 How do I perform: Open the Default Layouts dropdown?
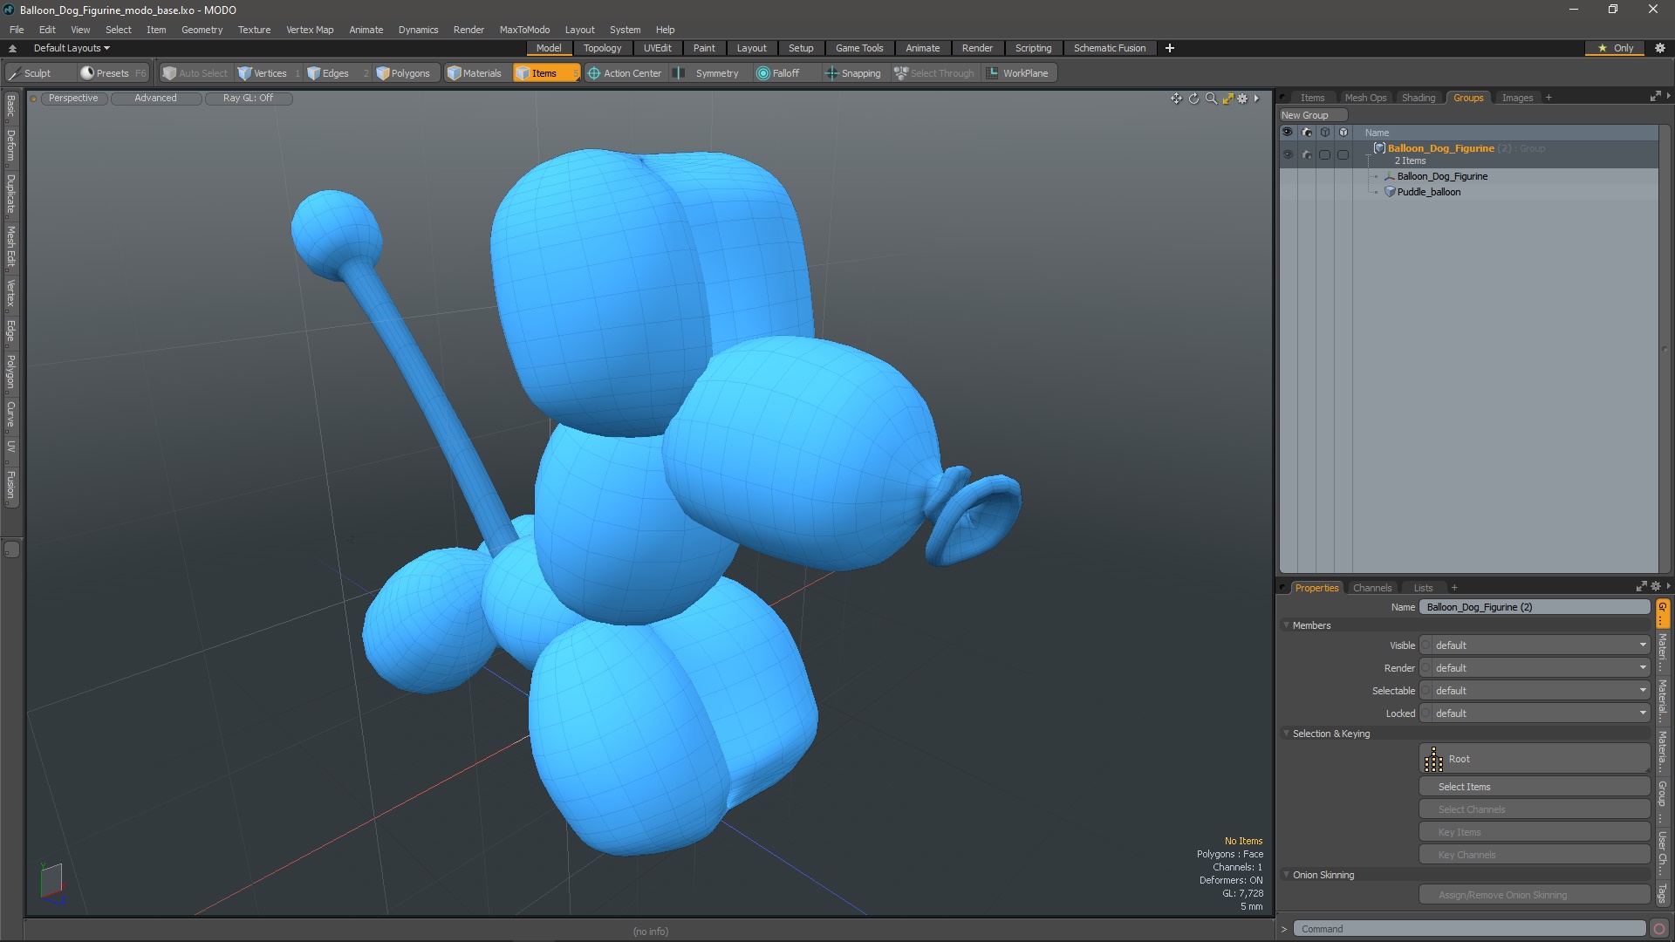72,48
